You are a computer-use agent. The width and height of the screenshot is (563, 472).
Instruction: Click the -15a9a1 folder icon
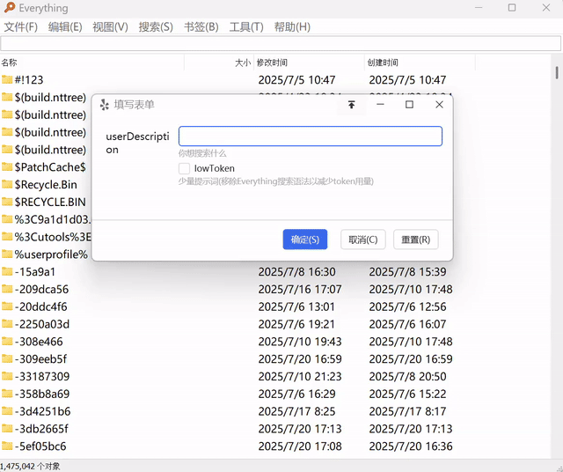coord(7,271)
